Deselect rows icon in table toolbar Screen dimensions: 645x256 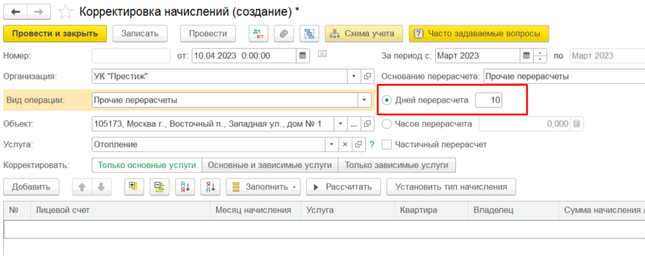159,187
